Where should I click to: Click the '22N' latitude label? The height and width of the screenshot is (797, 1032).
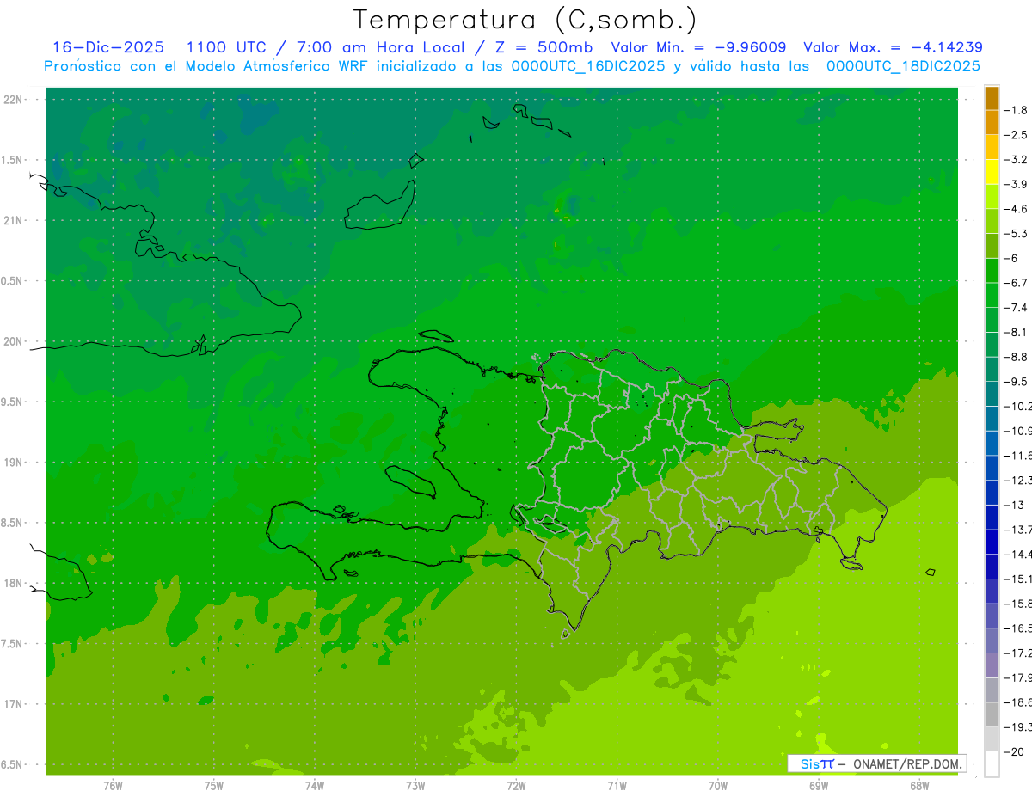point(14,100)
